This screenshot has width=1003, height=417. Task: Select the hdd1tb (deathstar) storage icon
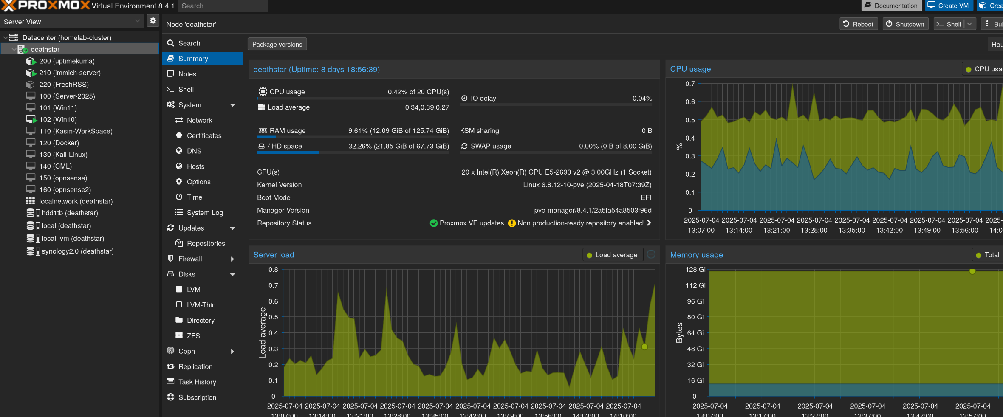[33, 213]
